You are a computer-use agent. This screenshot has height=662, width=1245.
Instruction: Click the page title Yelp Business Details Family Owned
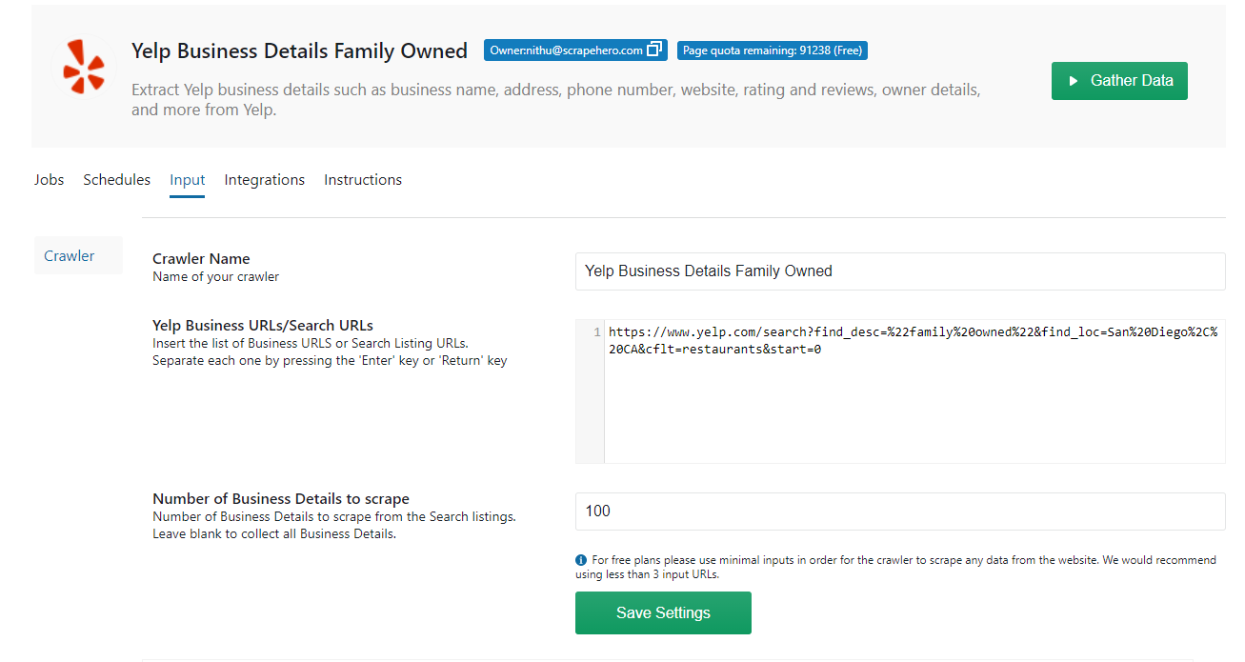pyautogui.click(x=299, y=51)
